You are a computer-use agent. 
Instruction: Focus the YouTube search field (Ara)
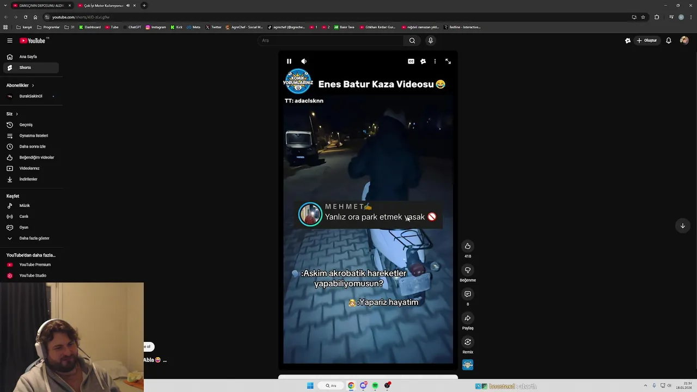(x=331, y=40)
